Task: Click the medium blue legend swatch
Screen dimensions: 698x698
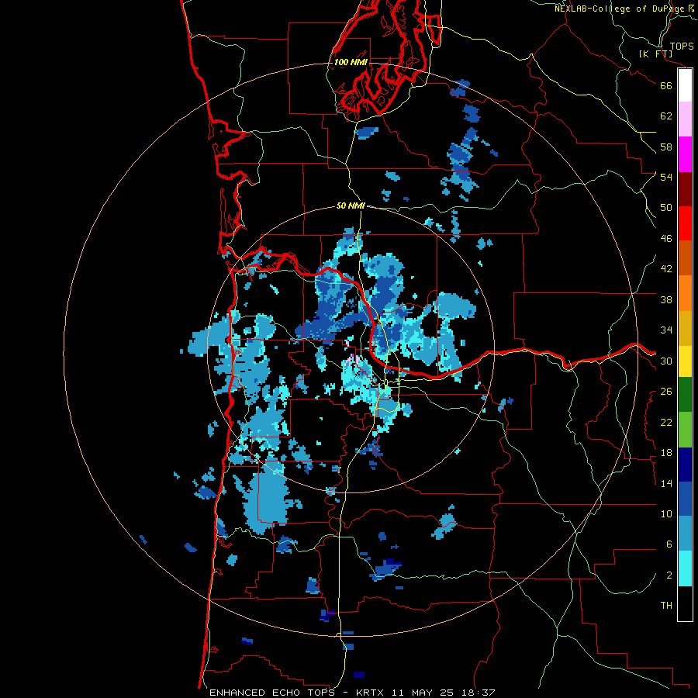Action: pos(685,499)
